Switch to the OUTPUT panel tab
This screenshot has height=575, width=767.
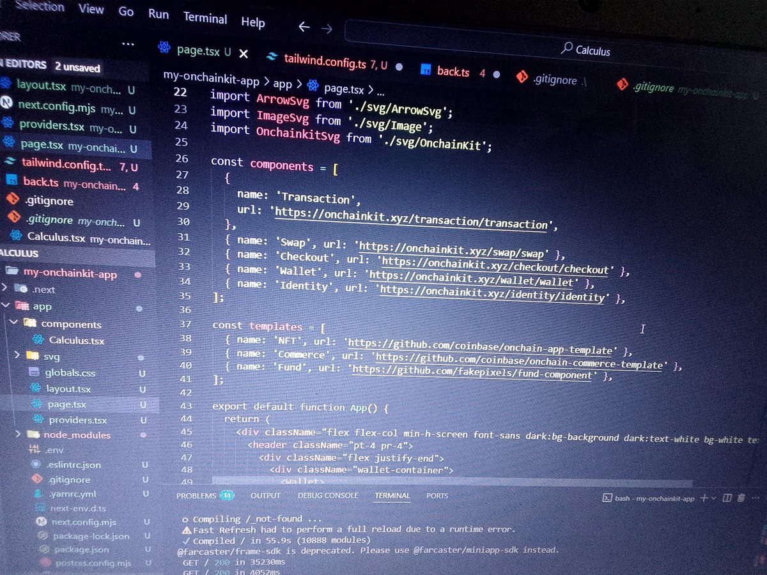pyautogui.click(x=265, y=495)
